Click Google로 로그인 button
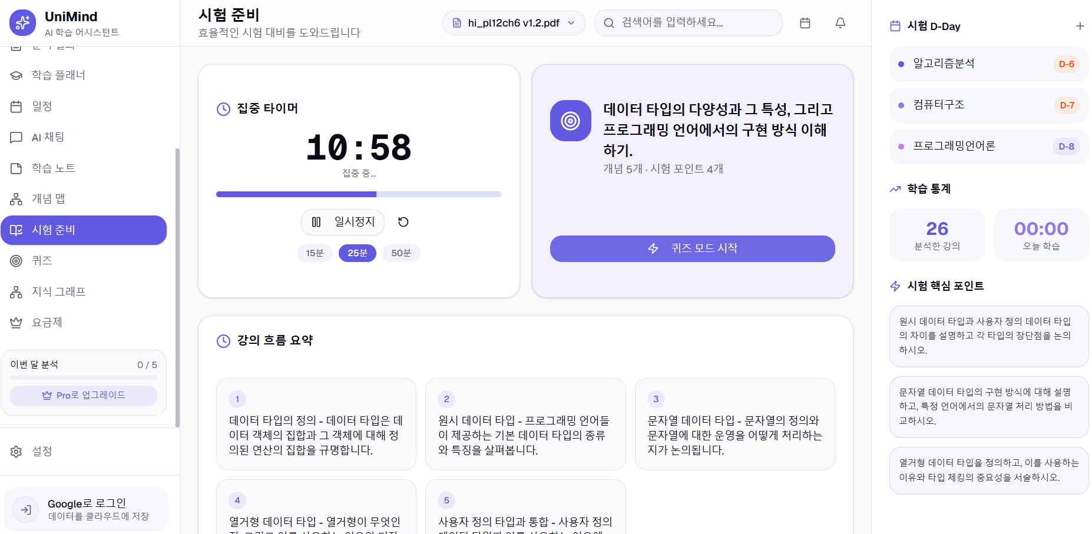The image size is (1092, 534). 86,509
